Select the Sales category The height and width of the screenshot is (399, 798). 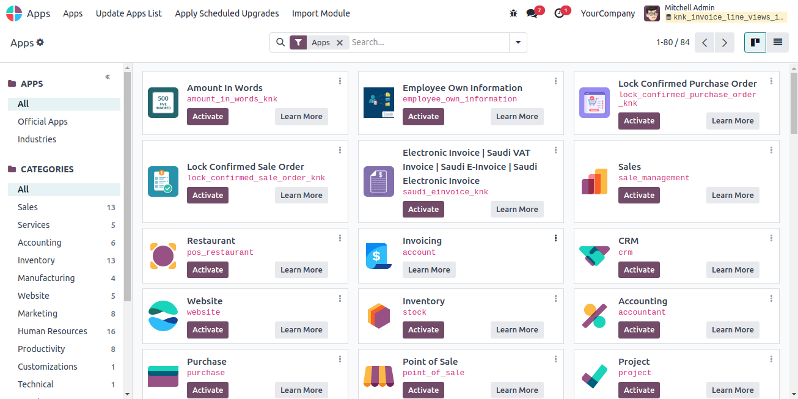(64, 207)
